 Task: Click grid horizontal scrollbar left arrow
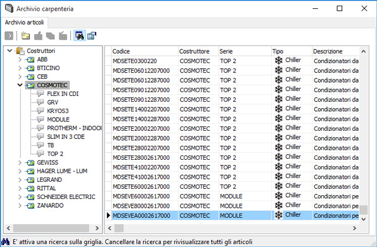click(110, 228)
